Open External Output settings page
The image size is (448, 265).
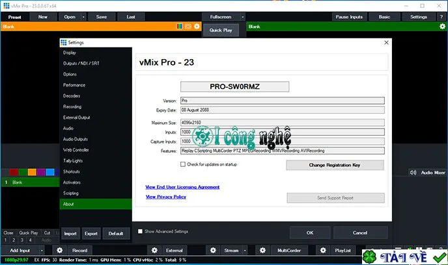(x=96, y=118)
